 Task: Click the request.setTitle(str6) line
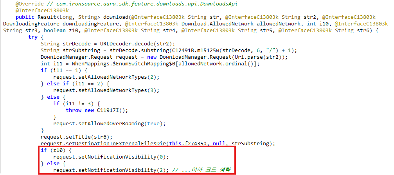76,137
